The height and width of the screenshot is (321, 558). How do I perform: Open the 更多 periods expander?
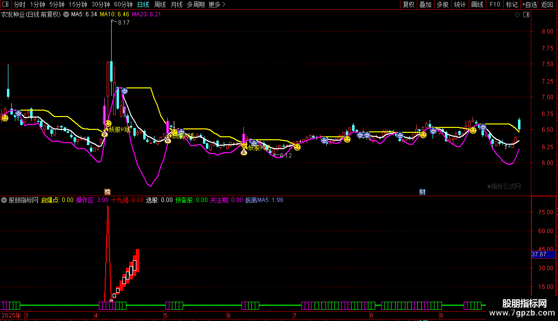217,4
